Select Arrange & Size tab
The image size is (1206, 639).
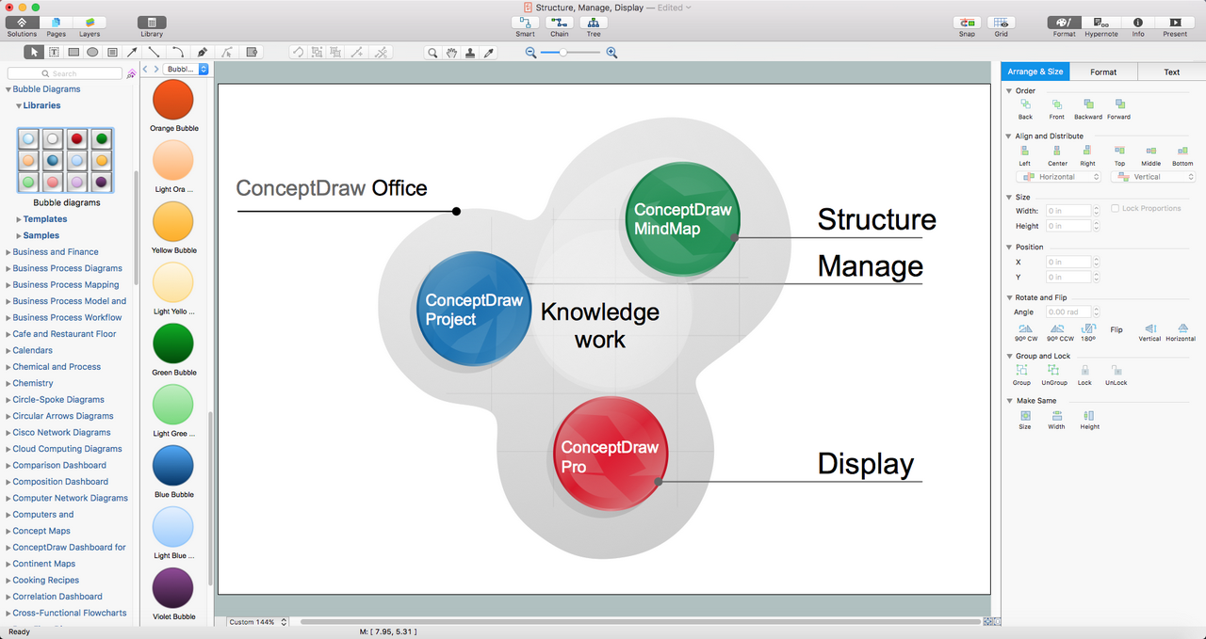point(1035,72)
